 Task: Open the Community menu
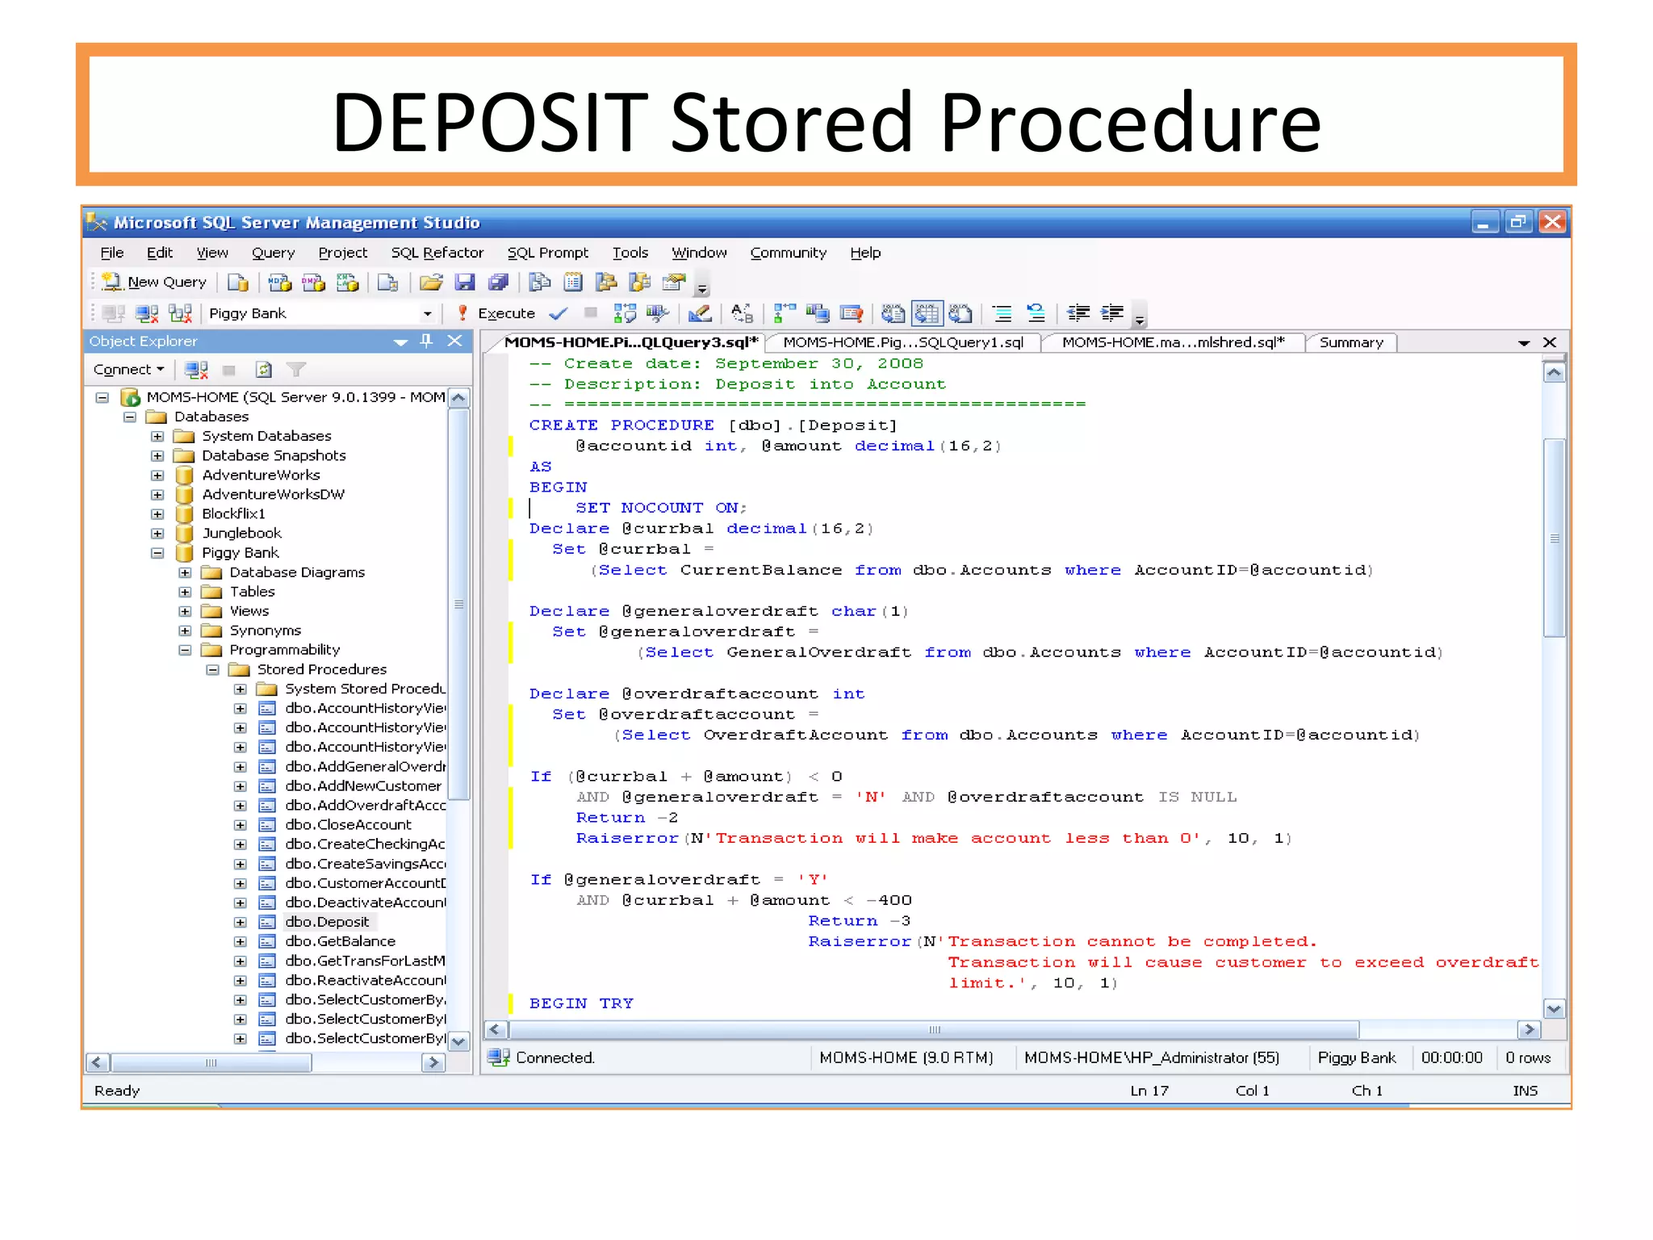(788, 253)
